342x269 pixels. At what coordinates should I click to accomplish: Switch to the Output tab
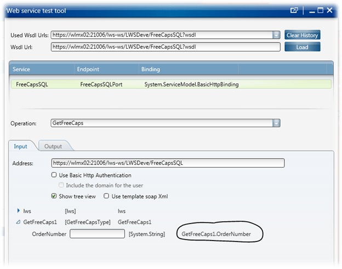53,146
